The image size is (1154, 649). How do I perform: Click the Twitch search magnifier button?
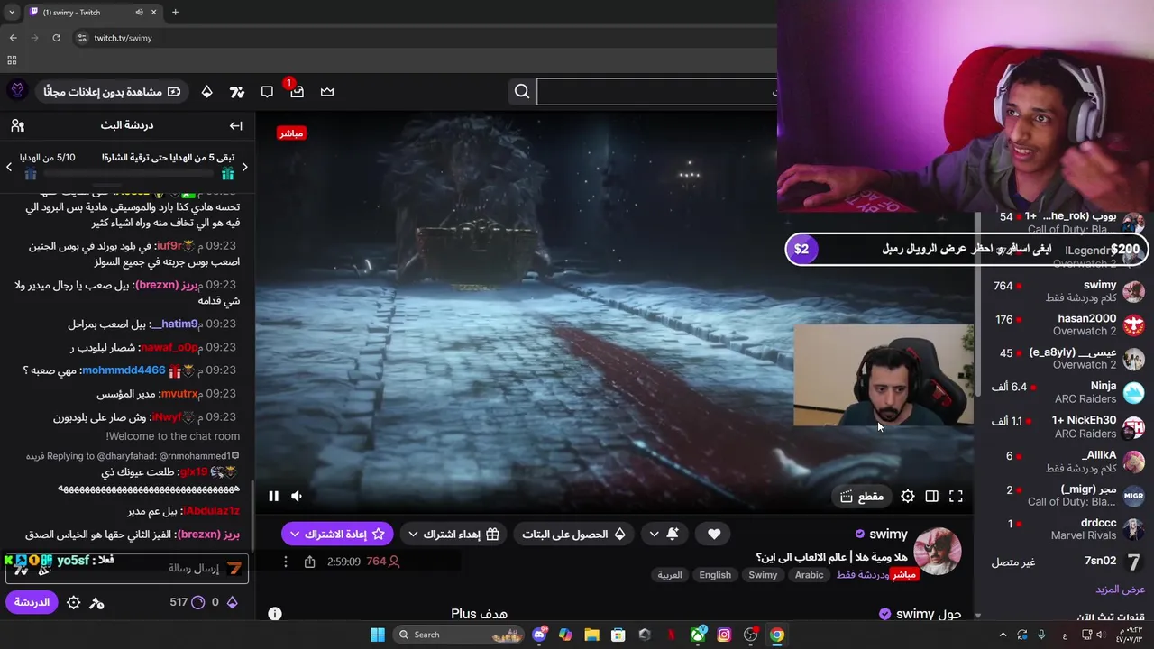click(x=522, y=91)
